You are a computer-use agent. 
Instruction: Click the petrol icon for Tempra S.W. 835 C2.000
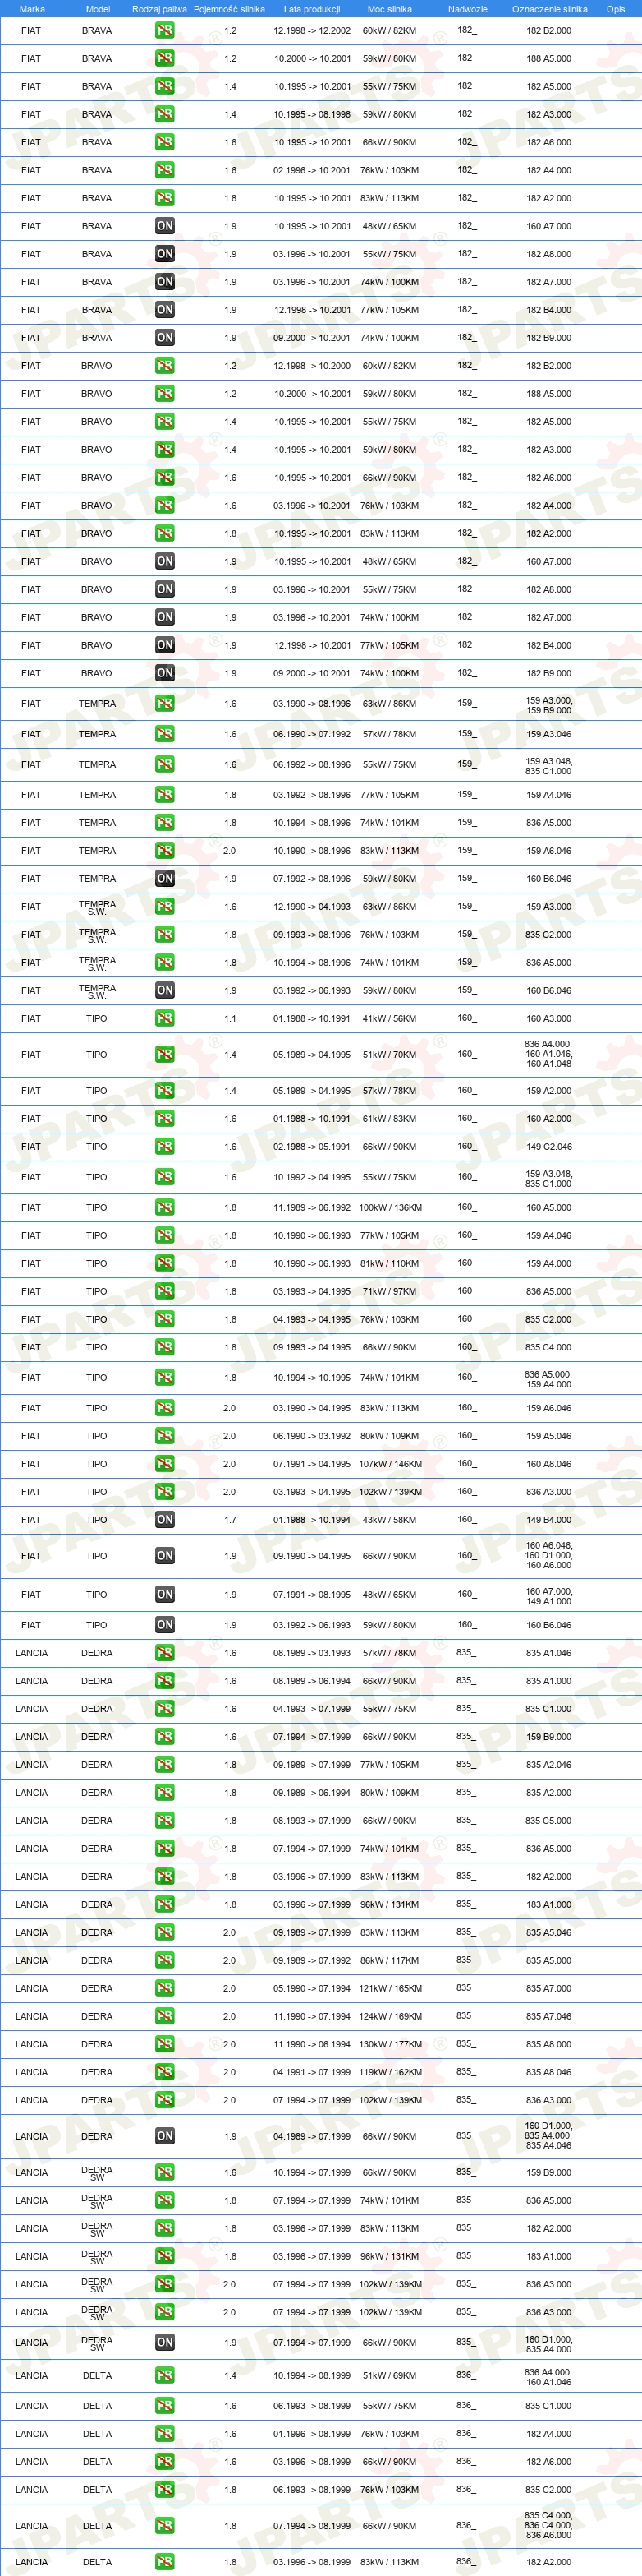coord(165,935)
